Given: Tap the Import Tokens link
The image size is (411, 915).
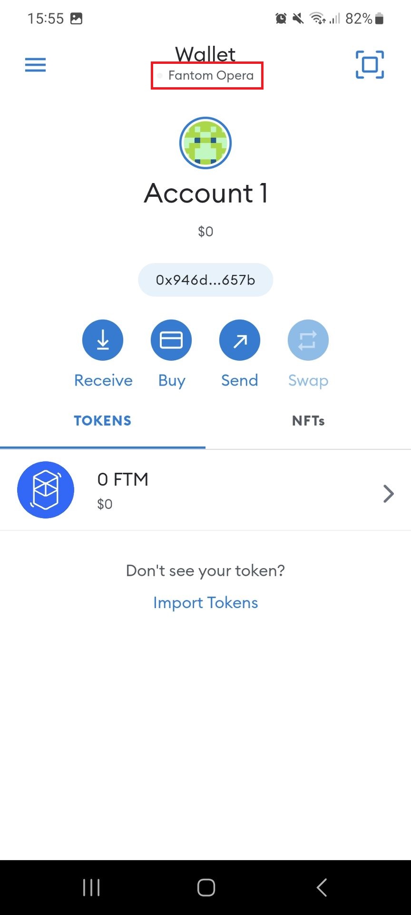Looking at the screenshot, I should coord(205,603).
